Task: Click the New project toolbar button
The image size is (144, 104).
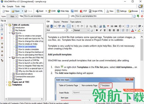Action: (x=6, y=11)
